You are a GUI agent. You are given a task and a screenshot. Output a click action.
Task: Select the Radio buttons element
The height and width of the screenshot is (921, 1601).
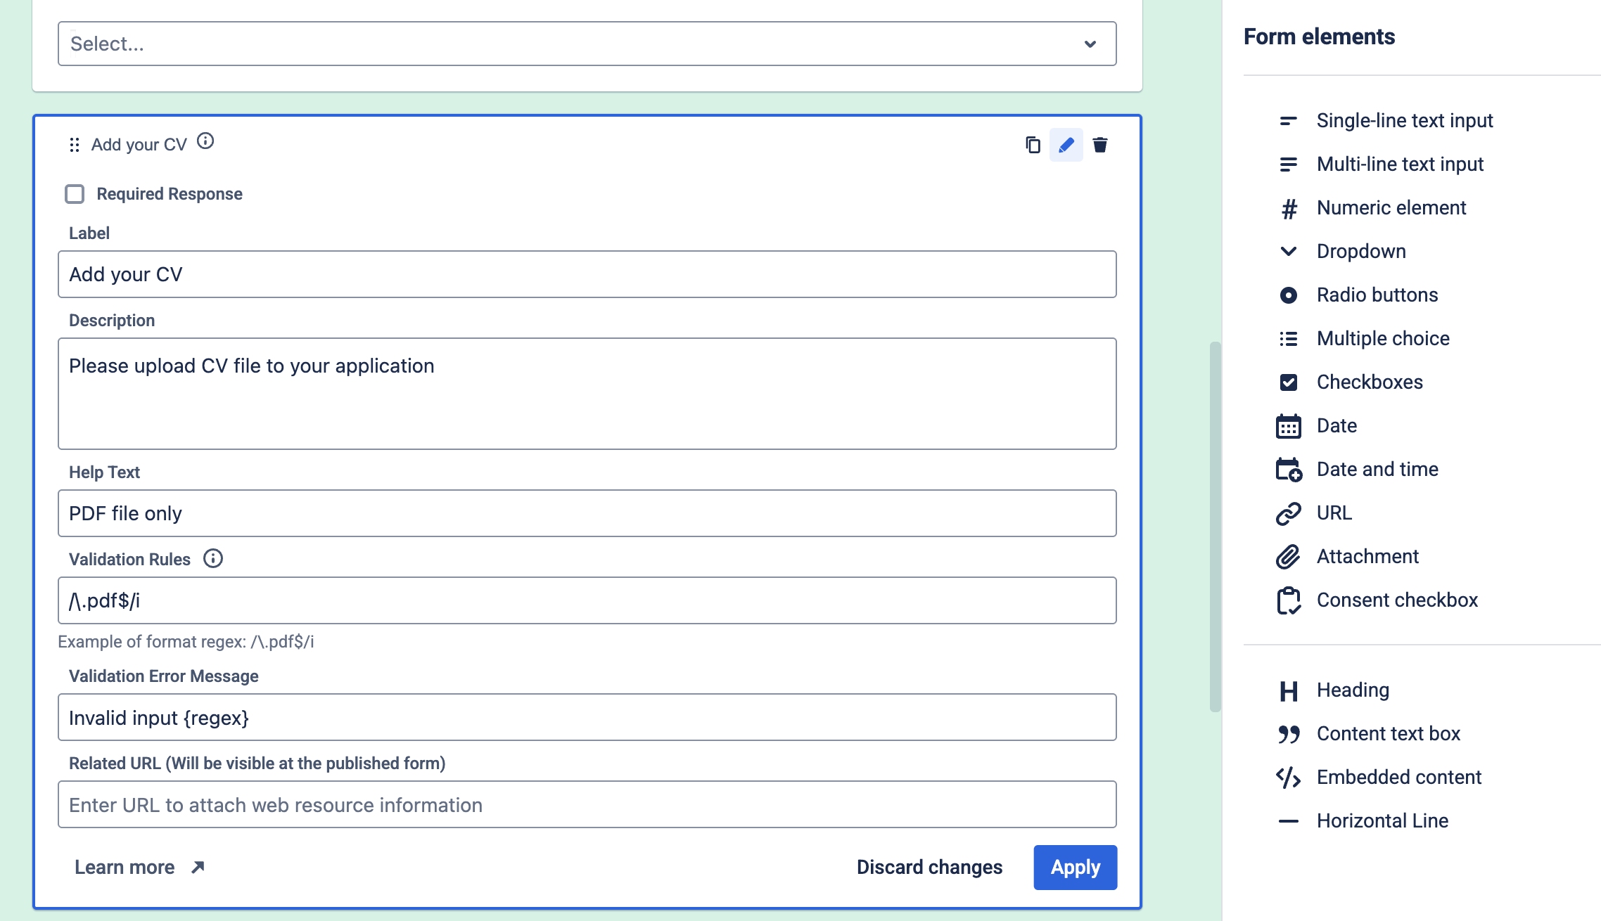1377,295
